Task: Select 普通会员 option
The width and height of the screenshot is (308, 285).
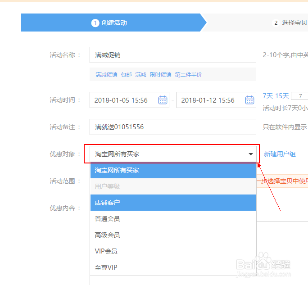Action: click(x=173, y=219)
